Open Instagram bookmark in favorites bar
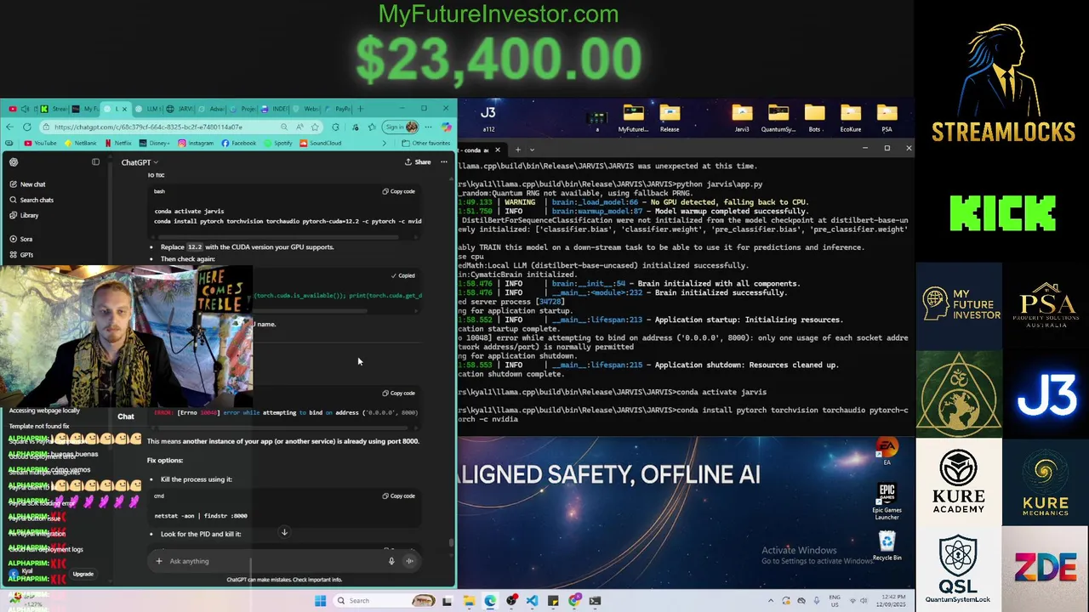 (x=196, y=143)
